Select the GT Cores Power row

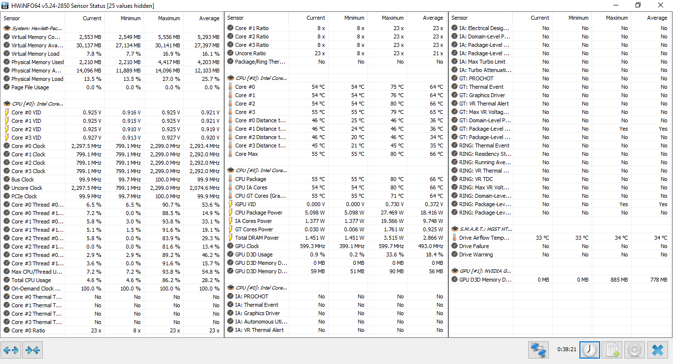pos(336,229)
